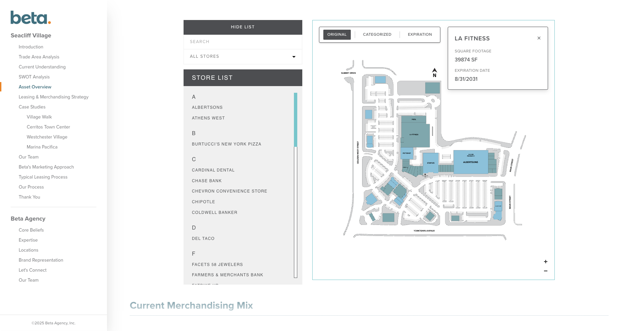Switch map to Categorized view
The image size is (642, 331).
377,35
